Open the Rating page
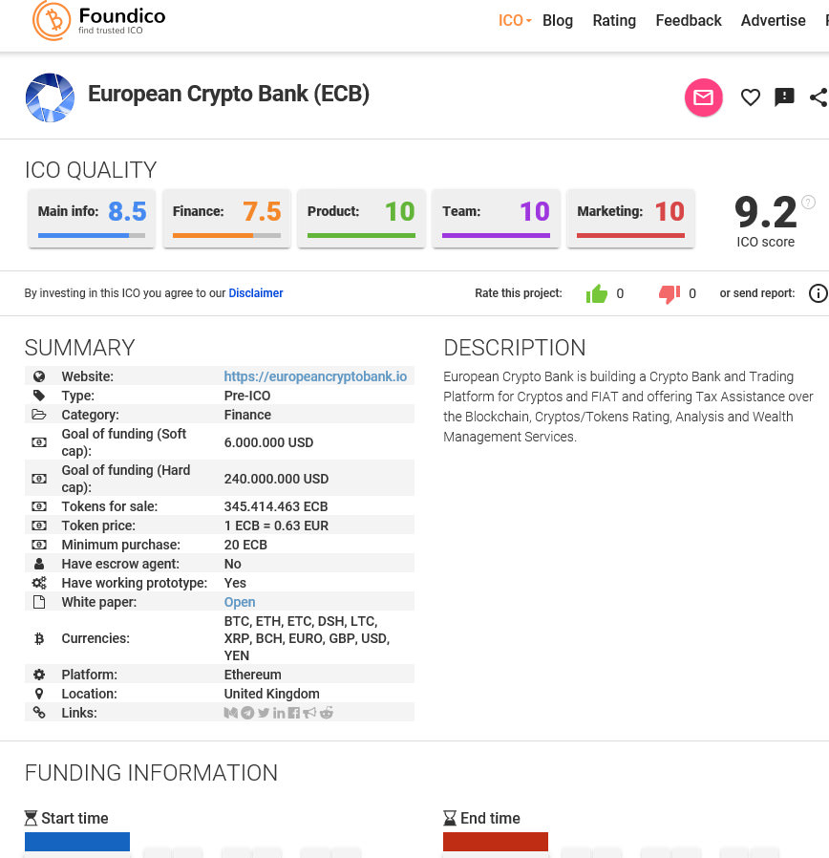This screenshot has width=829, height=858. pos(614,20)
